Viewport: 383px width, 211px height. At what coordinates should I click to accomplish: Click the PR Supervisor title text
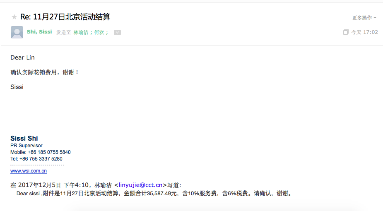click(x=26, y=146)
